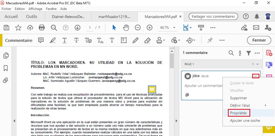Select the text box tool
This screenshot has width=275, height=136.
(124, 41)
